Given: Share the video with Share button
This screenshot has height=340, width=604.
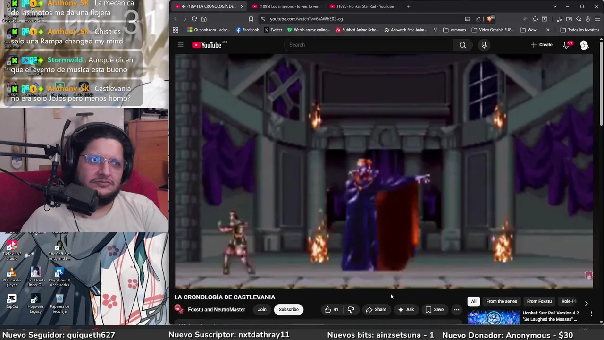Looking at the screenshot, I should (376, 310).
